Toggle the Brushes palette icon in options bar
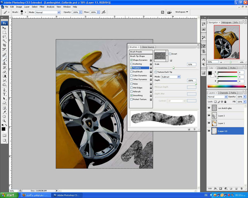The image size is (248, 198). point(162,12)
